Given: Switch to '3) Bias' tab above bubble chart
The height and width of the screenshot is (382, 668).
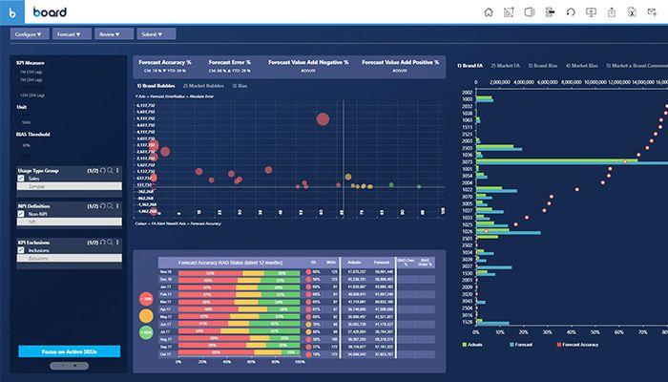Looking at the screenshot, I should click(x=240, y=86).
